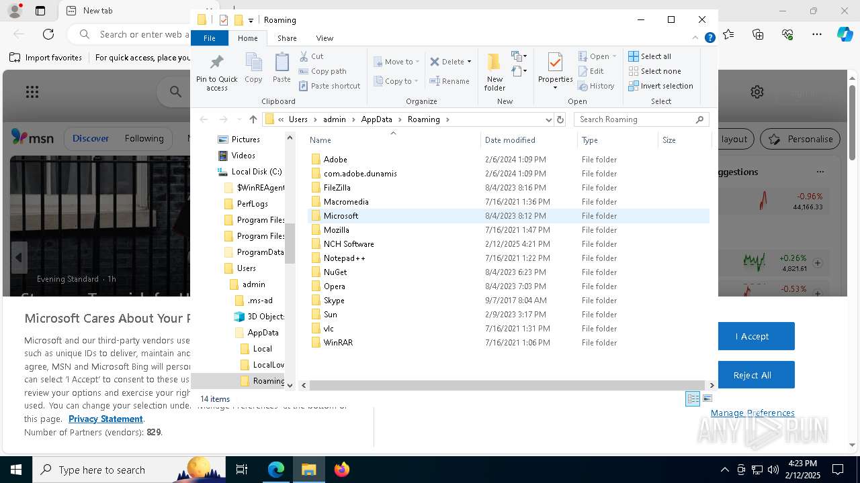The image size is (860, 483).
Task: Open Edge page settings gear icon
Action: pos(757,92)
